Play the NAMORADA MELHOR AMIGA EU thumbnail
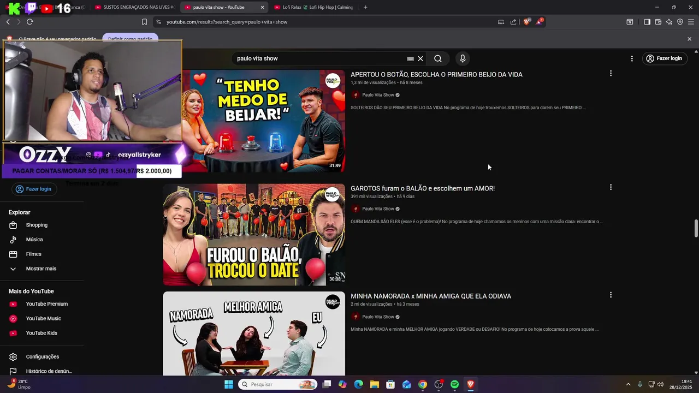Screen dimensions: 699x393 (x=254, y=334)
